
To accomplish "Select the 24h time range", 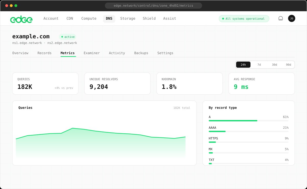I will 243,65.
